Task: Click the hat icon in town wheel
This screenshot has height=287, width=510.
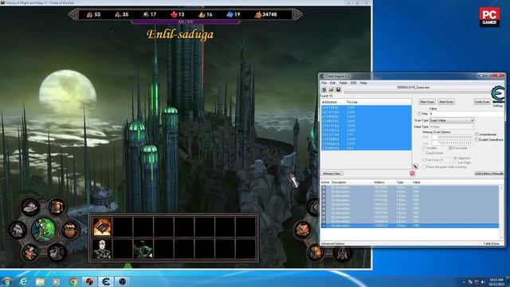Action: click(30, 206)
